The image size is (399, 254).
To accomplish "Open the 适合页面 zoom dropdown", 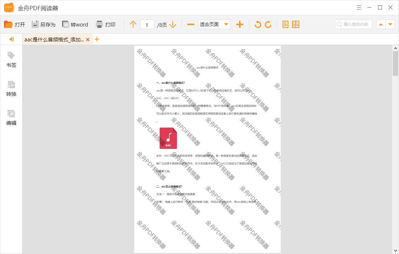I will 214,24.
